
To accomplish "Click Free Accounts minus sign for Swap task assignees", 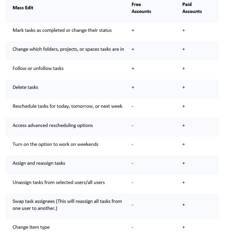I will (132, 205).
